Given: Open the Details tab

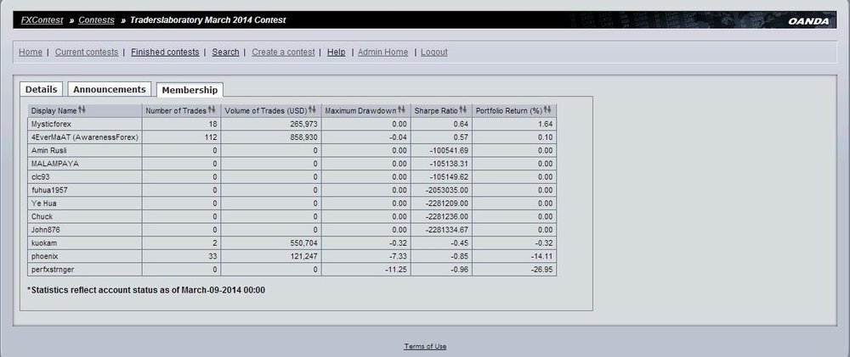Looking at the screenshot, I should pyautogui.click(x=41, y=89).
